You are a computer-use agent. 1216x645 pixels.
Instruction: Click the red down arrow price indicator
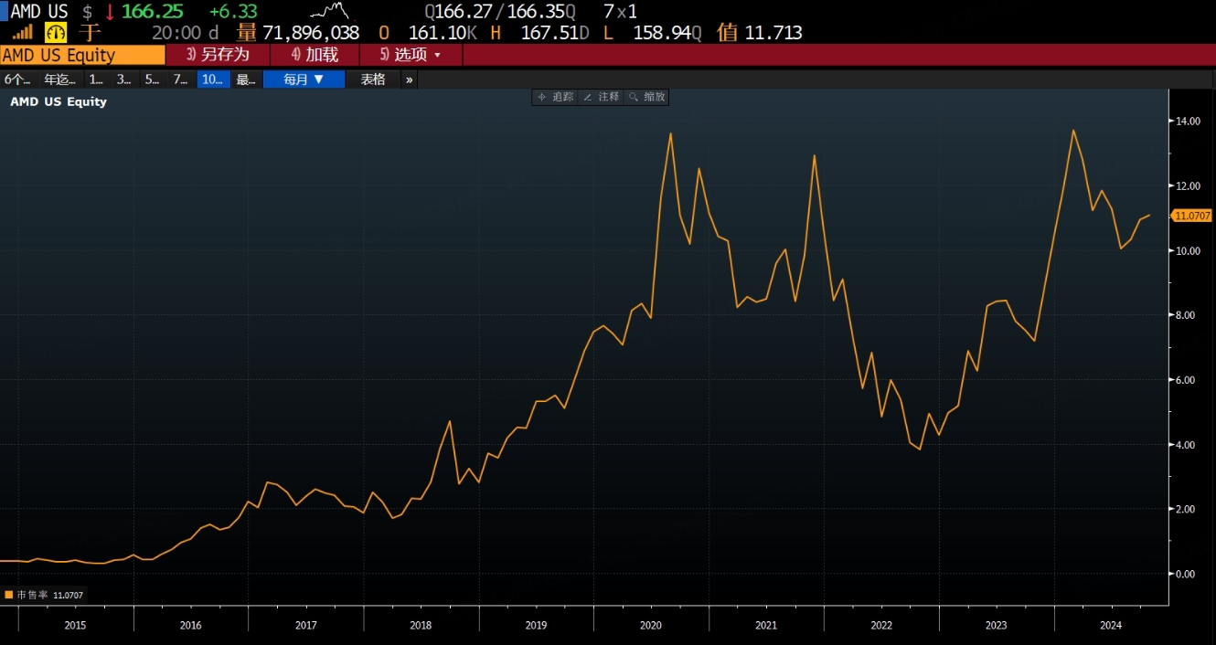[x=110, y=12]
